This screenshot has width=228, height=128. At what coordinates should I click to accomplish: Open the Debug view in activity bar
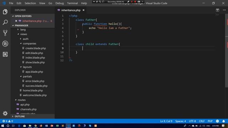click(x=5, y=43)
